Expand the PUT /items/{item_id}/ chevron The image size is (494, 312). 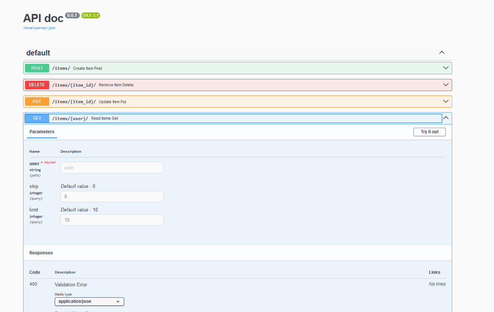coord(446,101)
